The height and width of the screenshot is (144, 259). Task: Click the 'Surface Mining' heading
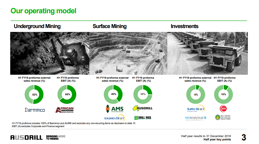coord(109,26)
